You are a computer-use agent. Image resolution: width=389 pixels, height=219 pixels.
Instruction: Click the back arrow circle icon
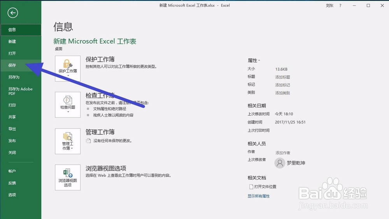pos(13,13)
